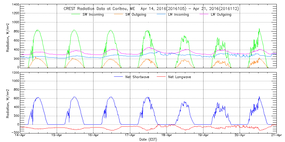This screenshot has width=285, height=142.
Task: Click the 21-Apr date tick label
Action: 276,135
